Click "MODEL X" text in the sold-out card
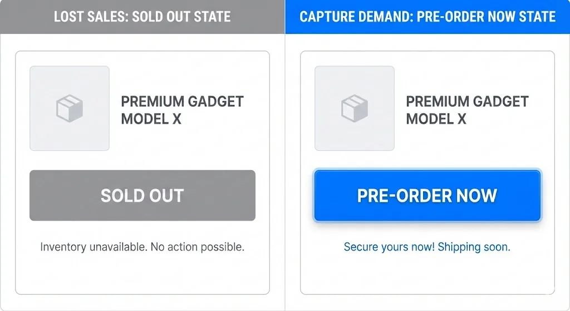 [151, 119]
